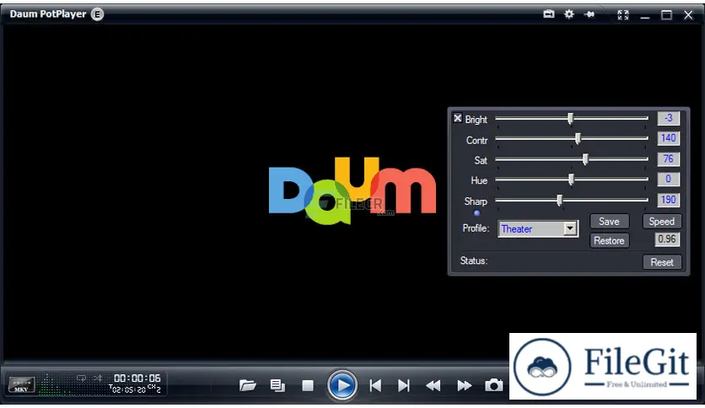Click the Sharp slider handle
Viewport: 705px width, 408px height.
point(559,201)
